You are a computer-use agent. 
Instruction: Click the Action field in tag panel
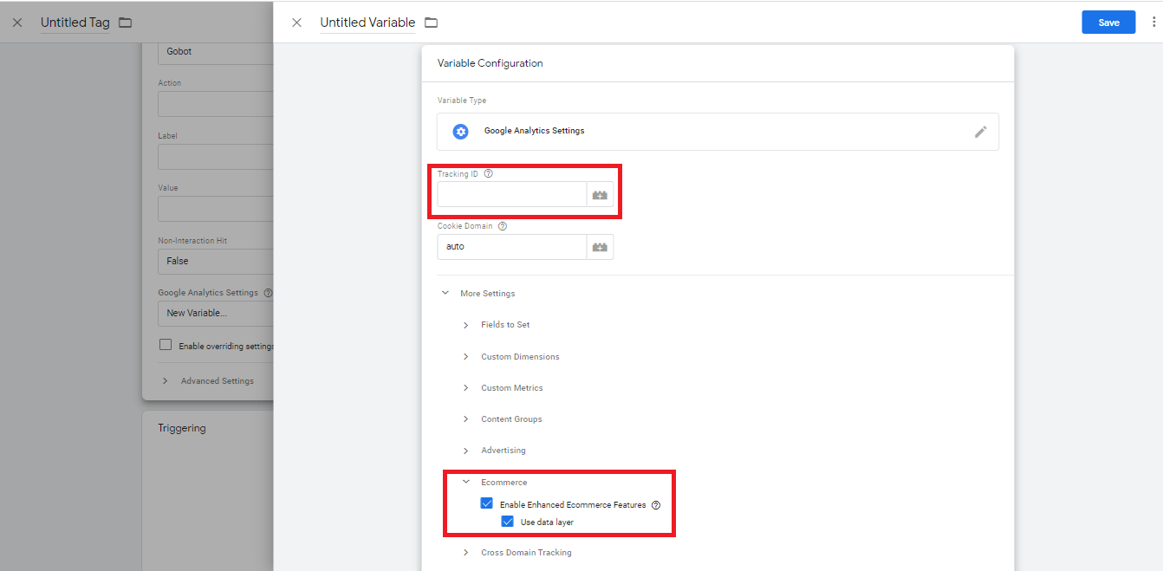click(x=216, y=104)
